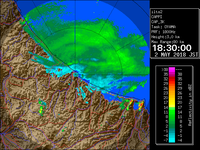Click the "ilts2" site label
The height and width of the screenshot is (150, 200).
(x=157, y=12)
